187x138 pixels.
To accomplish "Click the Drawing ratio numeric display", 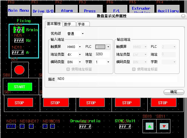I will (85, 127).
